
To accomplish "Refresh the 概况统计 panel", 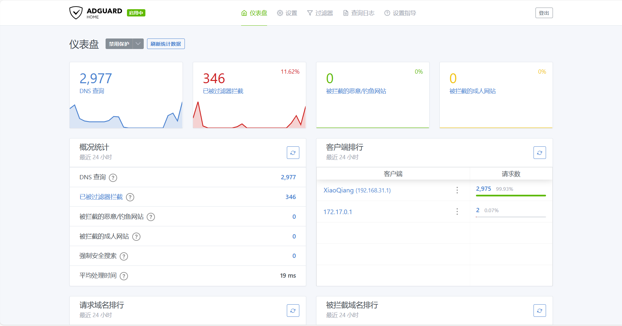I will pos(293,153).
